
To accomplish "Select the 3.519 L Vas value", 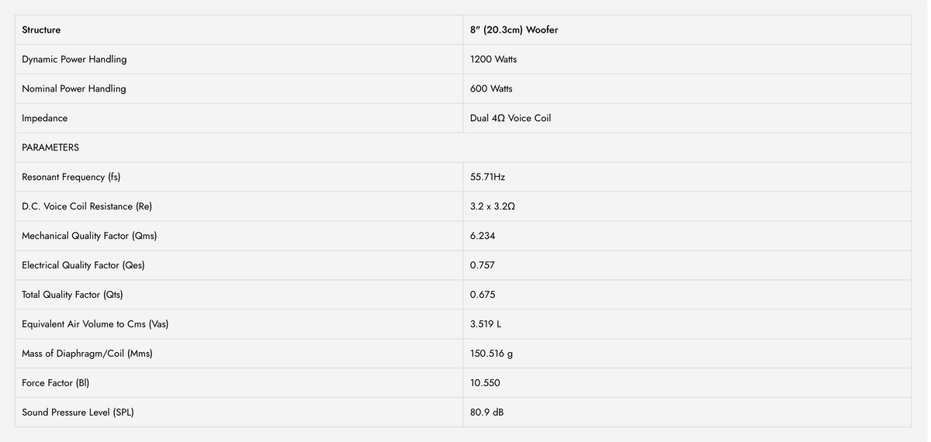I will [486, 324].
